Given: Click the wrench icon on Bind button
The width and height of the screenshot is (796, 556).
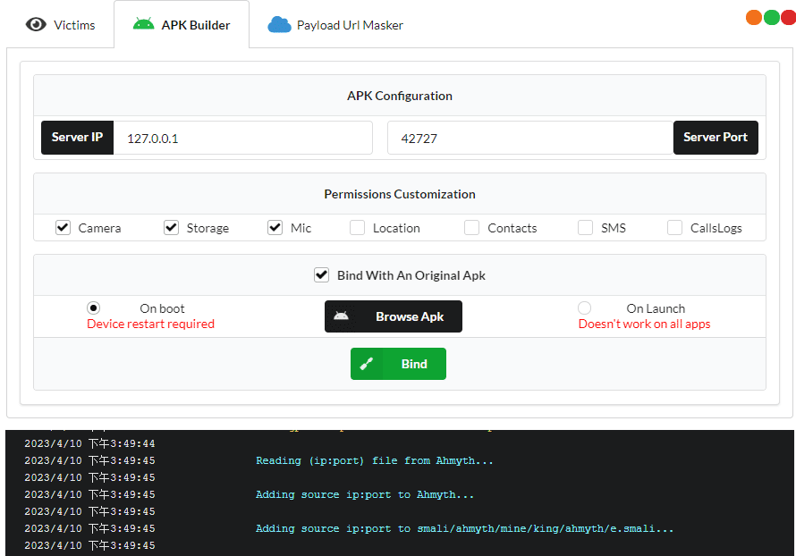Looking at the screenshot, I should tap(367, 364).
